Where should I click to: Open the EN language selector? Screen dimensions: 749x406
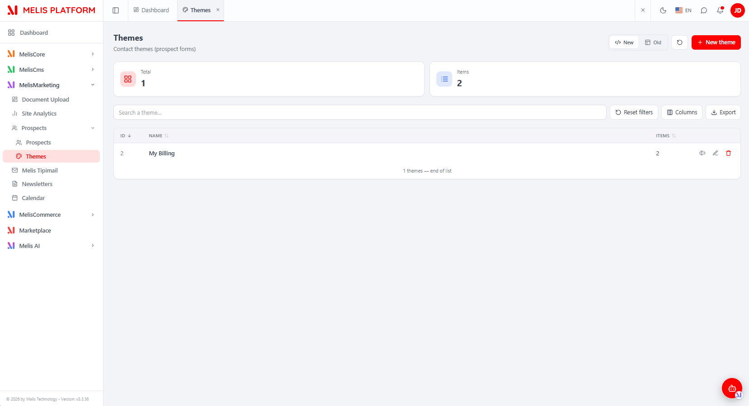[683, 10]
